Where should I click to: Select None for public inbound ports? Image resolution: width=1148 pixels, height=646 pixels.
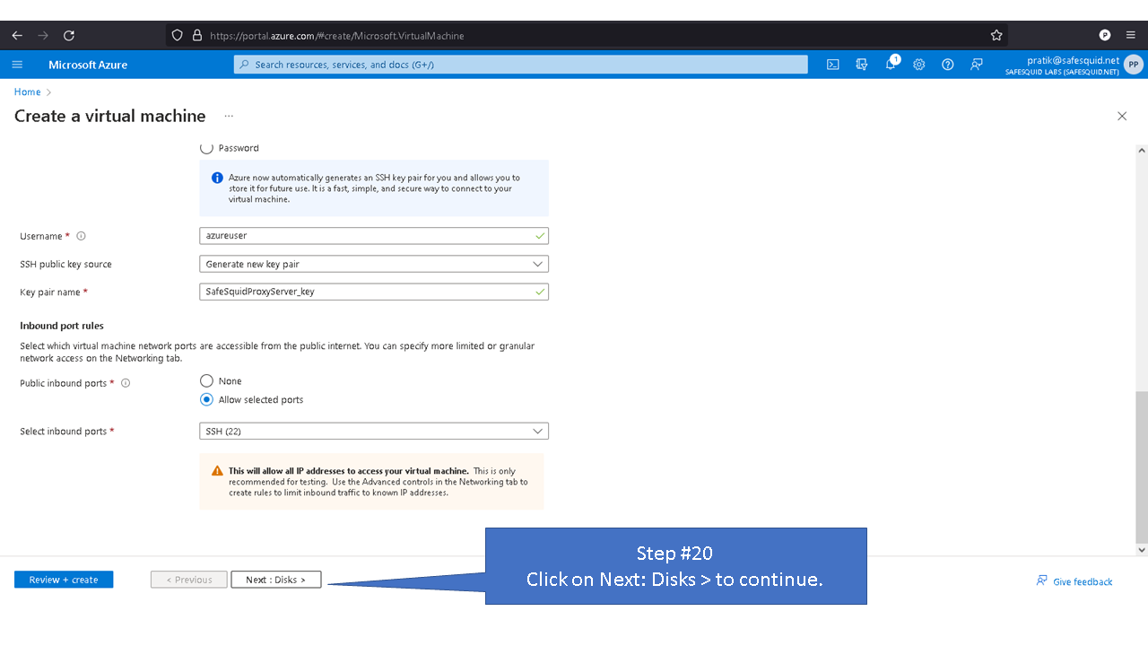click(206, 381)
